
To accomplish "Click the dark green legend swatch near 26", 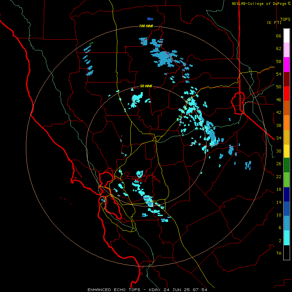I will (286, 165).
